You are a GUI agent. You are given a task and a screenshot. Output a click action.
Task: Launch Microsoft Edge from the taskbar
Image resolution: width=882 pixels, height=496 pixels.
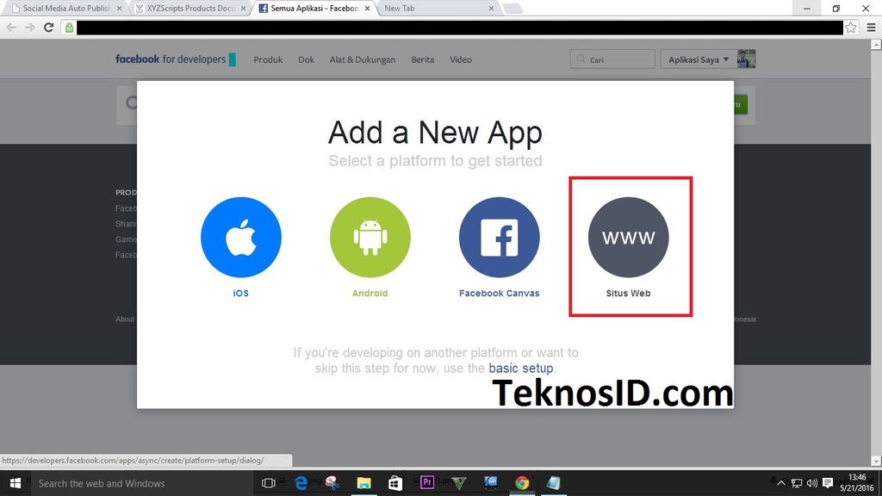pyautogui.click(x=301, y=483)
